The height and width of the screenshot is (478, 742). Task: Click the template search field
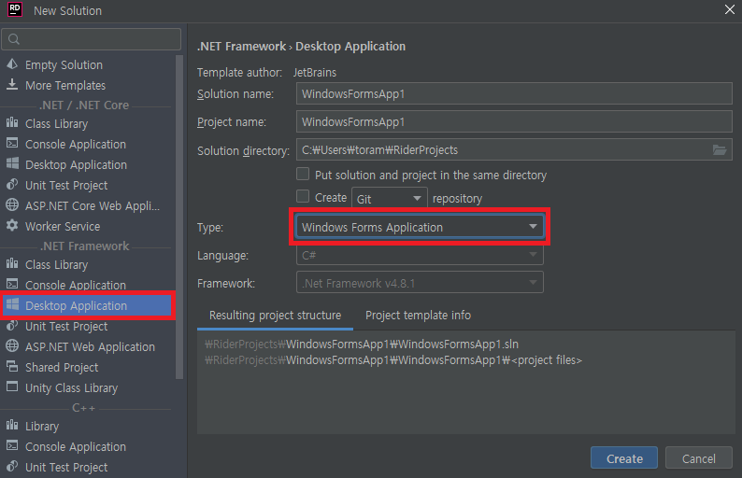(92, 39)
